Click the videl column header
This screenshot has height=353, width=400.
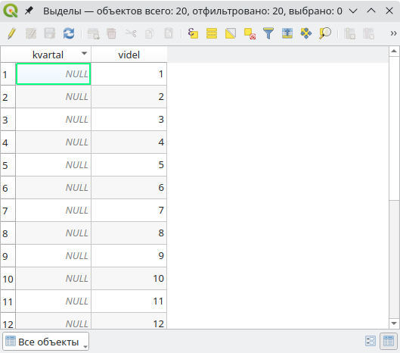point(129,55)
